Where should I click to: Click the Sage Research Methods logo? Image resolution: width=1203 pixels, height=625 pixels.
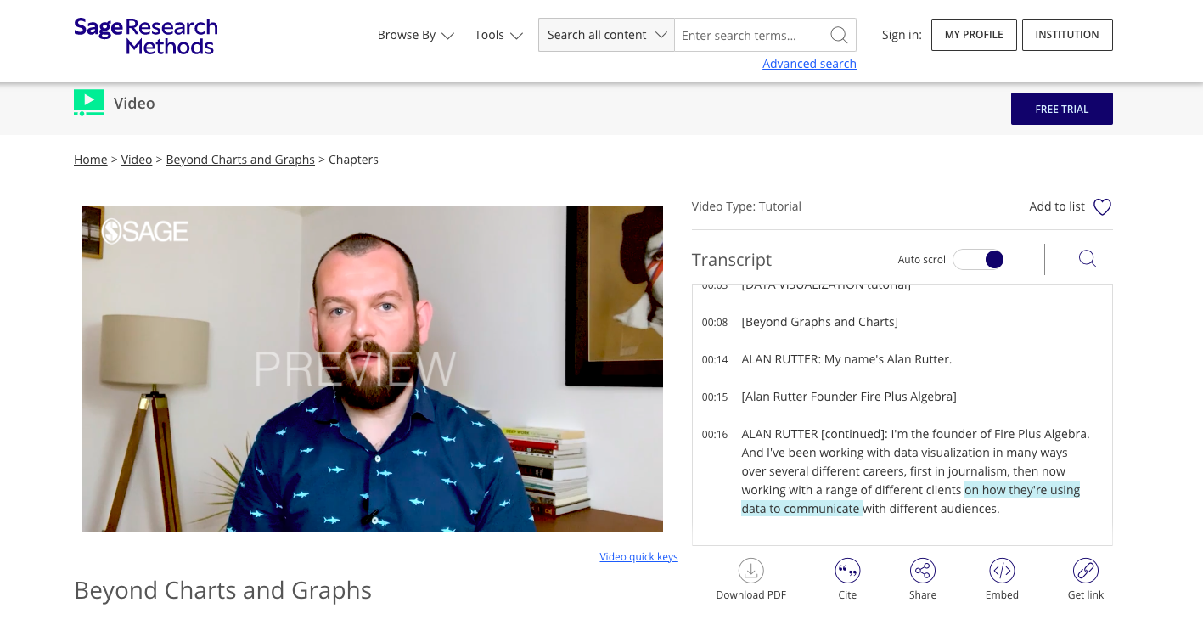145,36
